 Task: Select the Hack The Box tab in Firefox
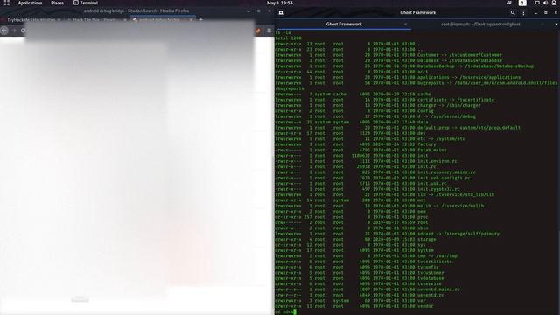[x=96, y=19]
